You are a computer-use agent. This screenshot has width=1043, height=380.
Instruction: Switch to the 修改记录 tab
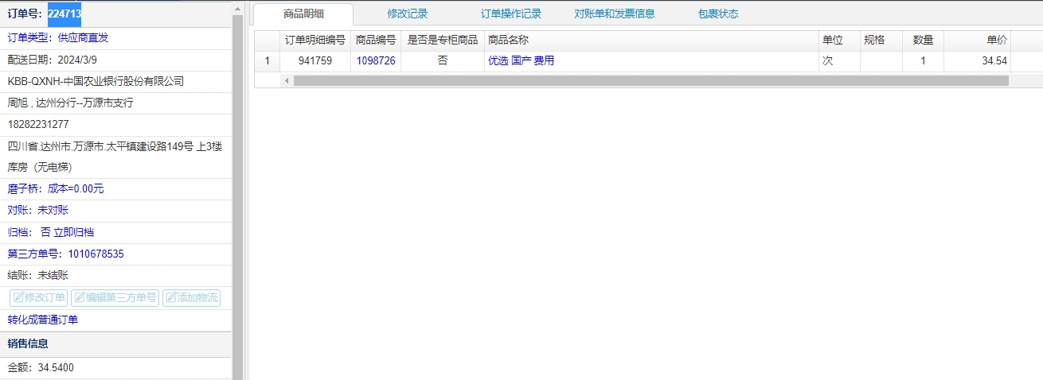[x=408, y=14]
